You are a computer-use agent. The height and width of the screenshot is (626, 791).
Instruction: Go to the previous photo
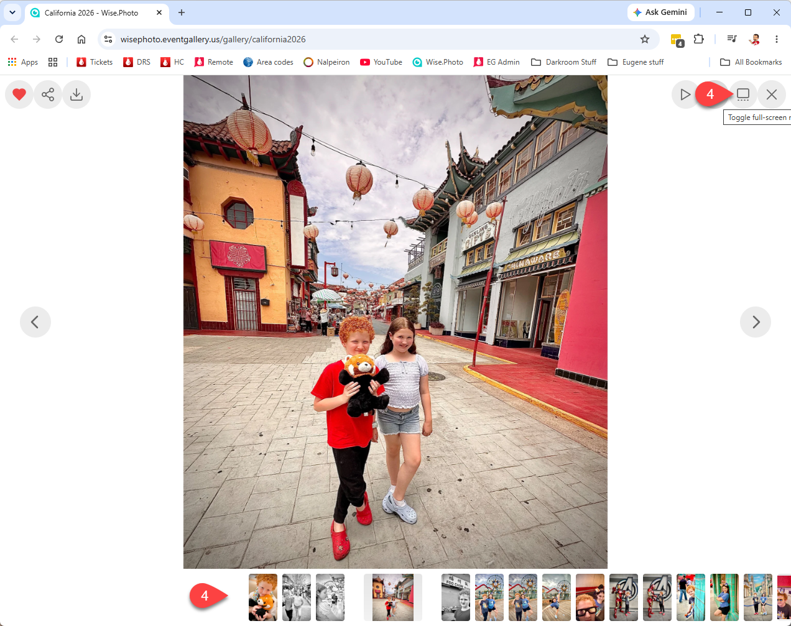click(x=35, y=322)
